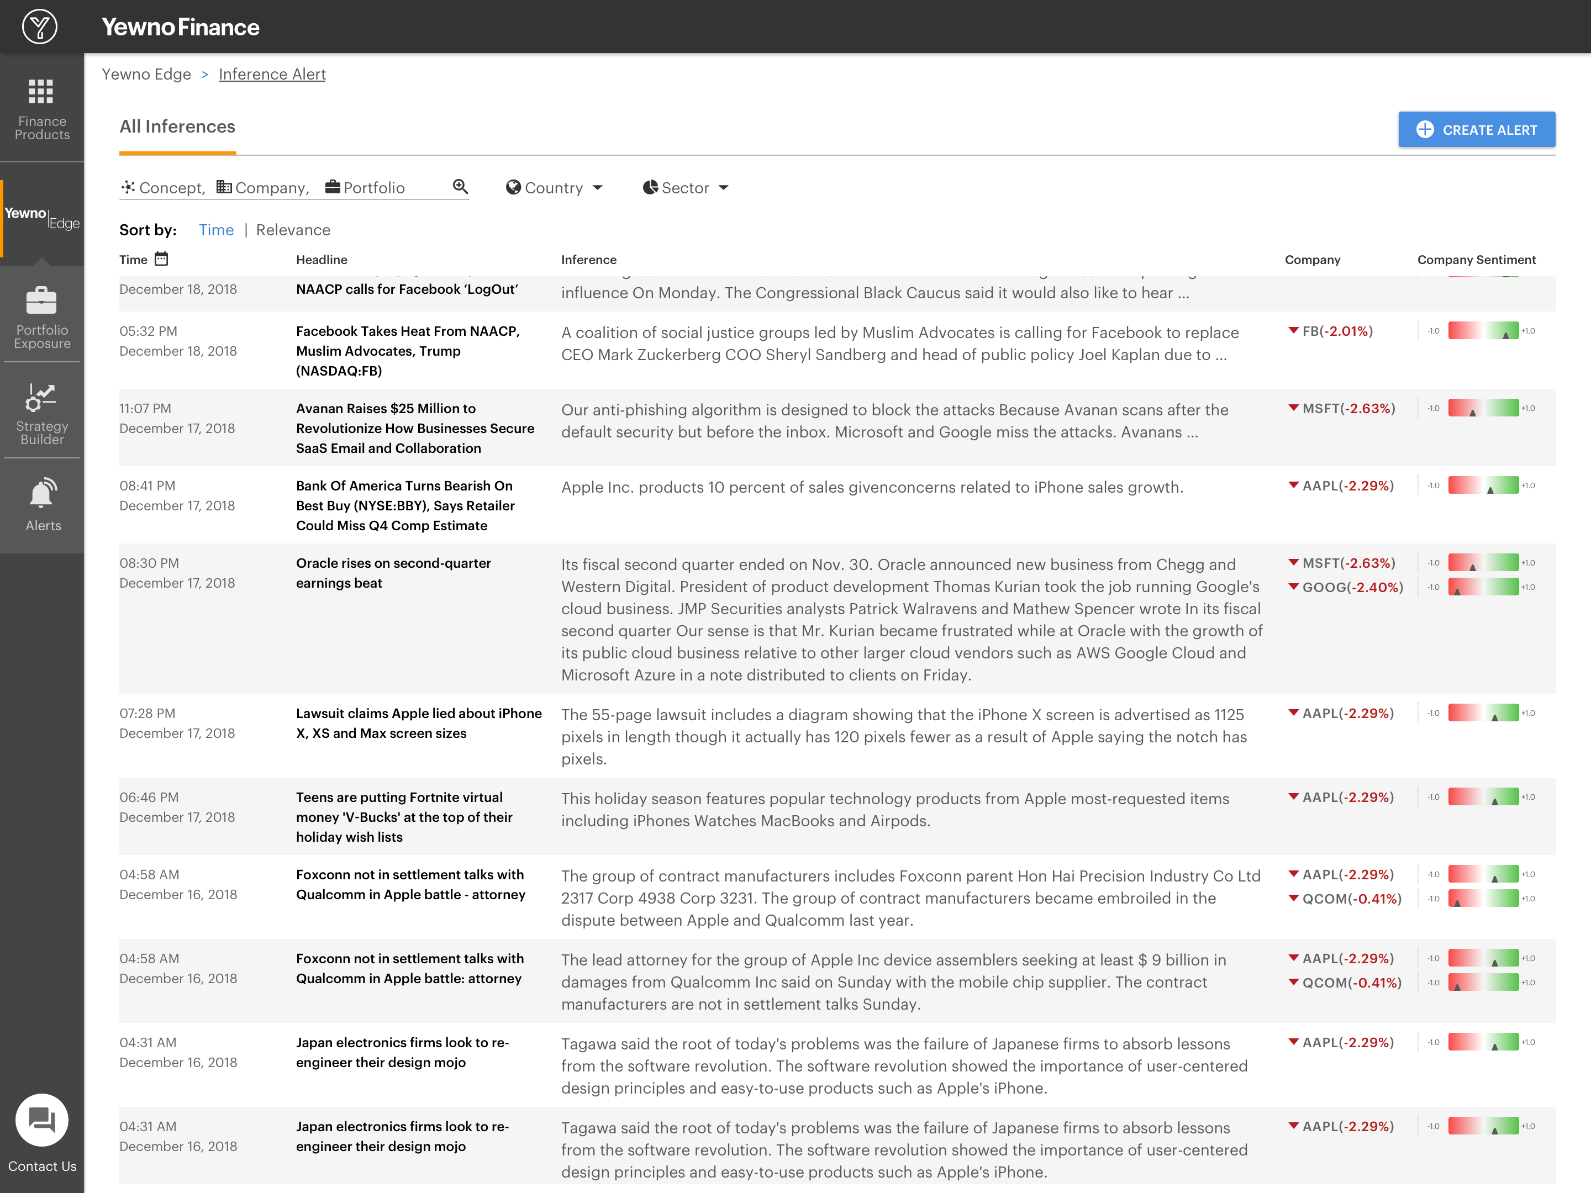This screenshot has height=1193, width=1591.
Task: Open headline 'Bank Of America Turns Bearish'
Action: tap(405, 505)
